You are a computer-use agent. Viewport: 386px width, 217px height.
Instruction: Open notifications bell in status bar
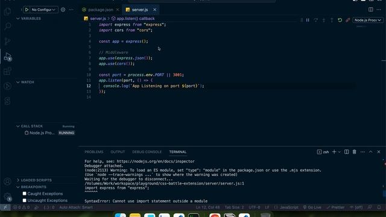coord(379,207)
